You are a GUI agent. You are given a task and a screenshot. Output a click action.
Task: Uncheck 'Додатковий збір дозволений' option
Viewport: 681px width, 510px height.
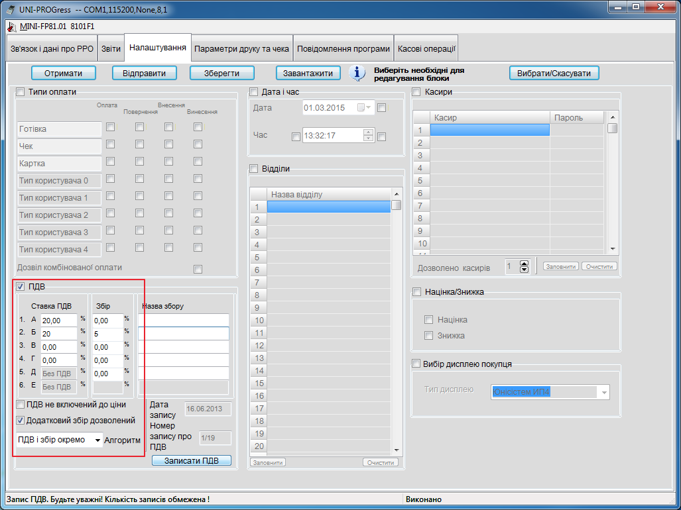(21, 420)
